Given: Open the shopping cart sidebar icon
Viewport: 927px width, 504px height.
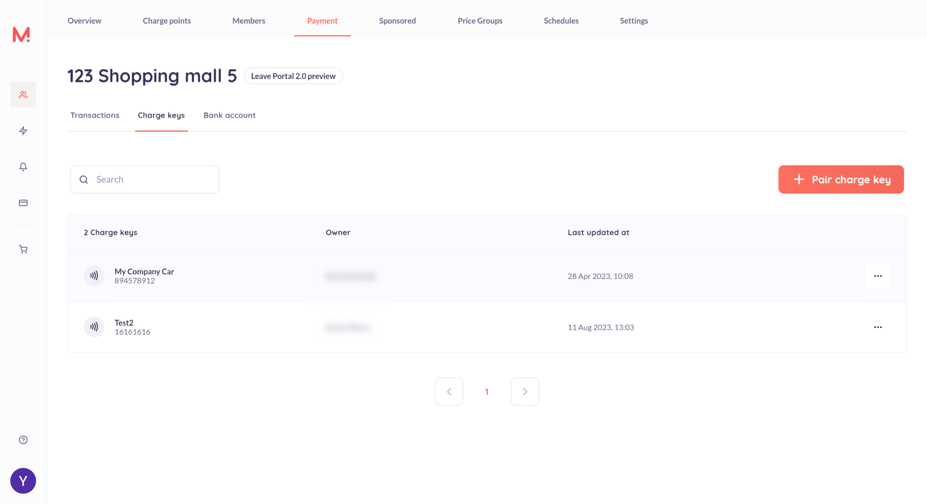Looking at the screenshot, I should click(x=23, y=249).
